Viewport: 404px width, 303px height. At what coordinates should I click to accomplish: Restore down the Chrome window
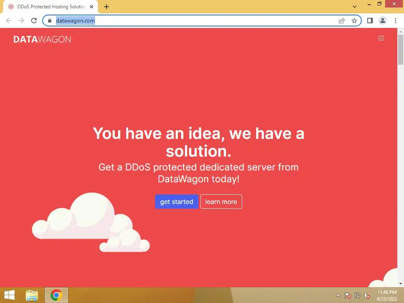tap(380, 4)
